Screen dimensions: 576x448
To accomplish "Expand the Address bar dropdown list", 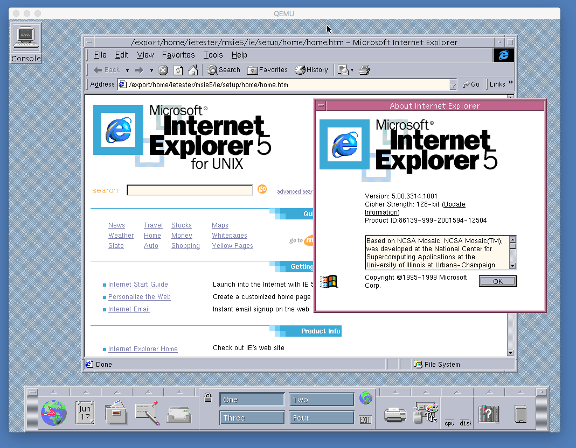I will pos(453,85).
